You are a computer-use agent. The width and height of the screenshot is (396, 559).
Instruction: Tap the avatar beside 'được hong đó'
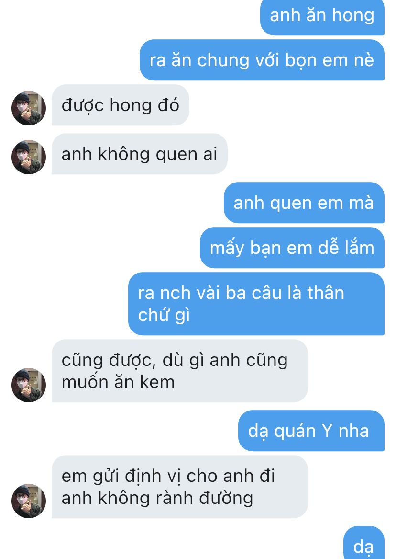tap(29, 108)
